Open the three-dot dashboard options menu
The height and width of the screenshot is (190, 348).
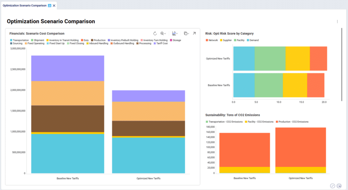pyautogui.click(x=337, y=21)
